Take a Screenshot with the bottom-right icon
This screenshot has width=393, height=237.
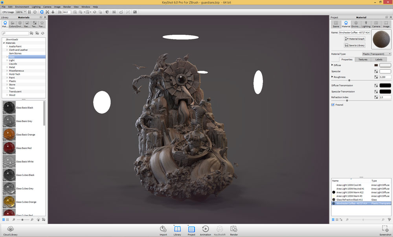click(x=386, y=230)
